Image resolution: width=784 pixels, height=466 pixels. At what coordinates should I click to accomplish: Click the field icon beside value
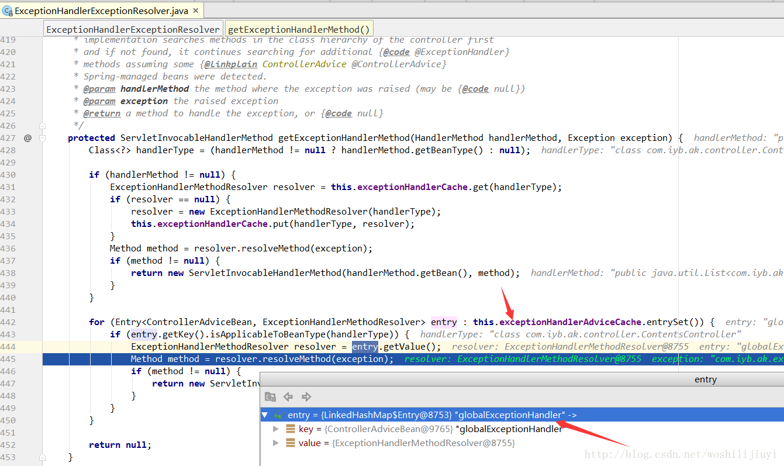coord(291,443)
